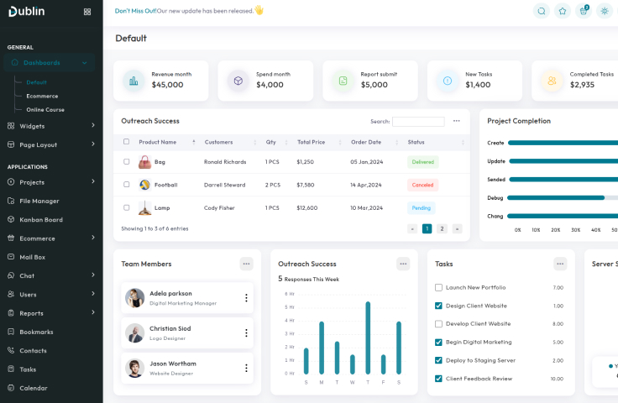Click the sidebar grid toggle icon beside logo
This screenshot has width=618, height=403.
pos(87,12)
